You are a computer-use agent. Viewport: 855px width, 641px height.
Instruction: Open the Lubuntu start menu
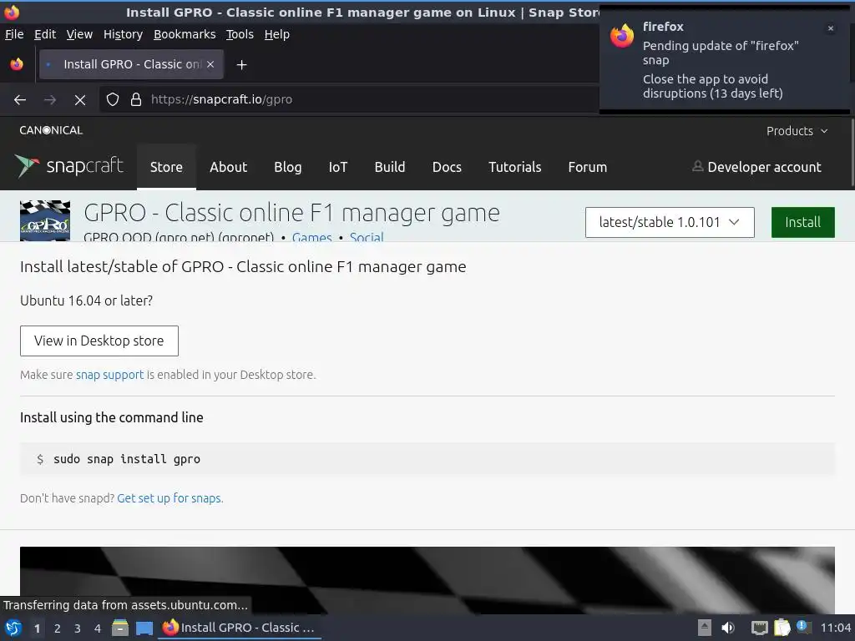[x=13, y=628]
